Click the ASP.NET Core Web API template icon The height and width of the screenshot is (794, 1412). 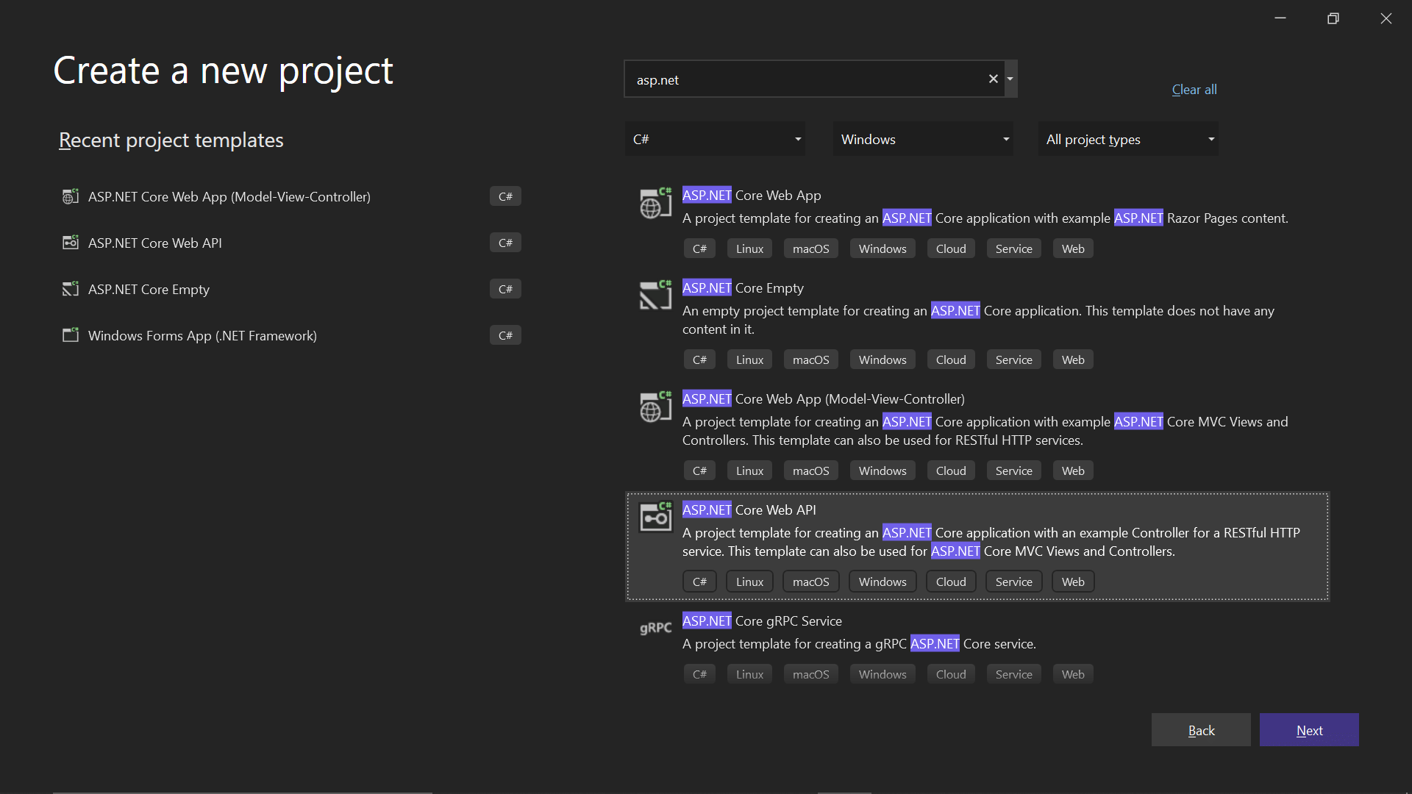click(655, 517)
